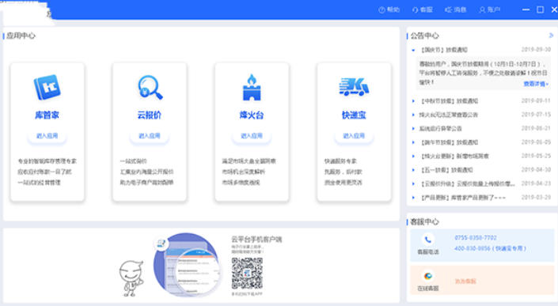Viewport: 558px width, 306px height.
Task: Click the 云报价 magnifier icon
Action: pos(150,87)
